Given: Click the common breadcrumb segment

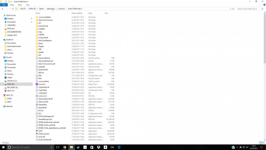Looking at the screenshot, I should (61, 9).
